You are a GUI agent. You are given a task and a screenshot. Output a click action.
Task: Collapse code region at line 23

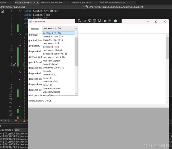tap(20, 107)
